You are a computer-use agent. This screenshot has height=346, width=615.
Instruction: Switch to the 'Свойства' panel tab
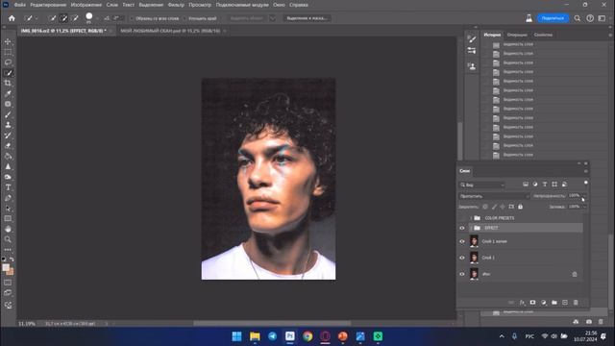pos(543,35)
